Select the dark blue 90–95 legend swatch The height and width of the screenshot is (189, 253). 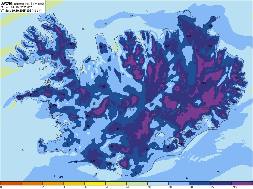[200, 183]
